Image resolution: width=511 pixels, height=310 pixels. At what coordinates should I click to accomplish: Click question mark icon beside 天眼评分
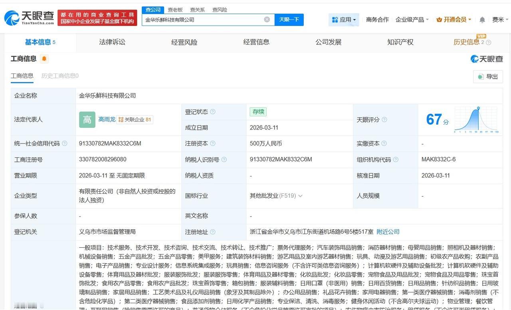(384, 119)
